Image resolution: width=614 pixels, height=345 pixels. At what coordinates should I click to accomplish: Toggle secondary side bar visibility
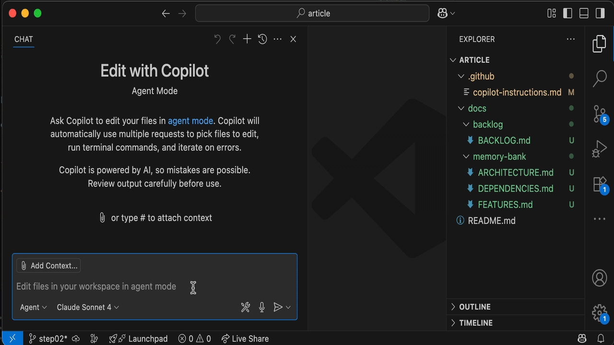(600, 13)
